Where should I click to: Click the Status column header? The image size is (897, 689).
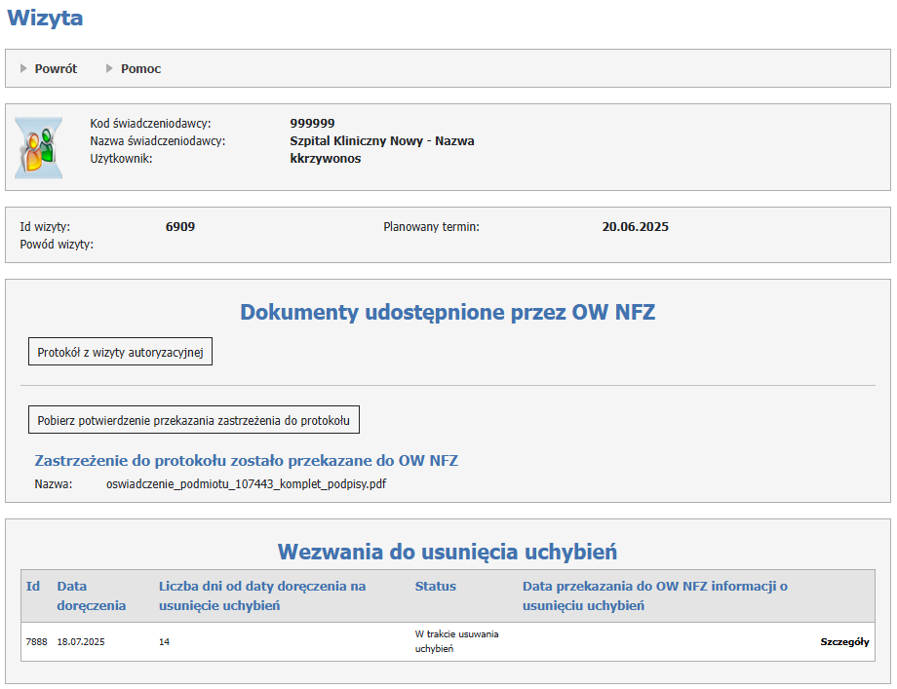tap(435, 587)
